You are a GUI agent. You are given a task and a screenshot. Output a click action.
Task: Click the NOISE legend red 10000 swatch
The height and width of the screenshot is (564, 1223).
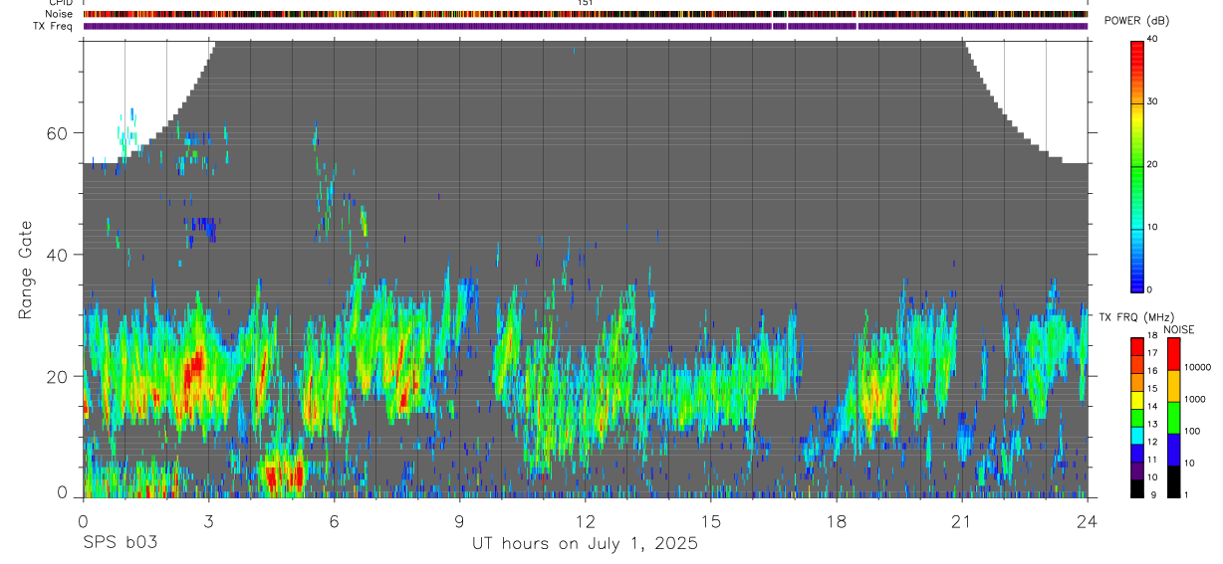[1173, 354]
